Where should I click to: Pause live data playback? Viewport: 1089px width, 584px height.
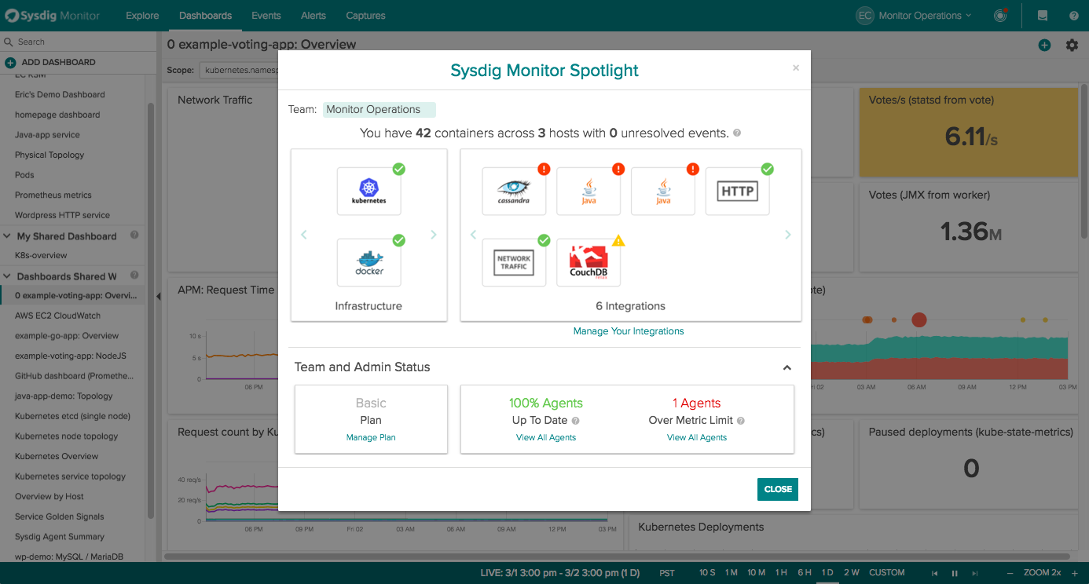coord(955,573)
